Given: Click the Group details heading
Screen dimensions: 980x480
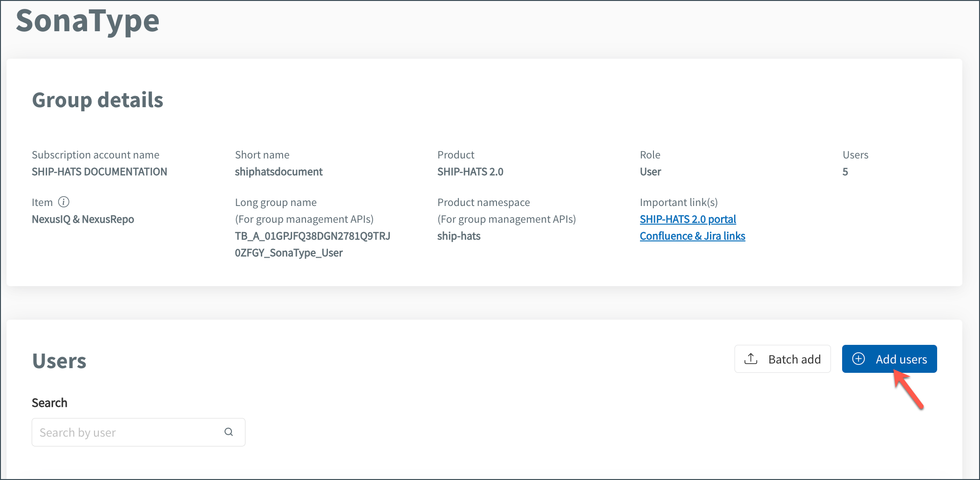Looking at the screenshot, I should [x=97, y=100].
